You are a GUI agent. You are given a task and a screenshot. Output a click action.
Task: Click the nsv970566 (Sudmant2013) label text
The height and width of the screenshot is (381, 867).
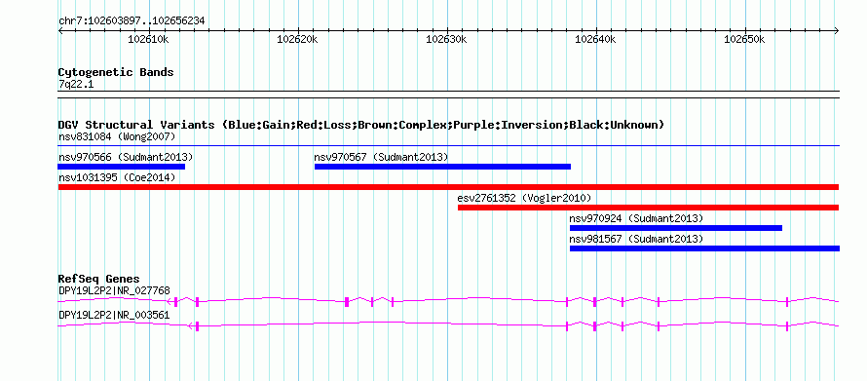pyautogui.click(x=126, y=157)
